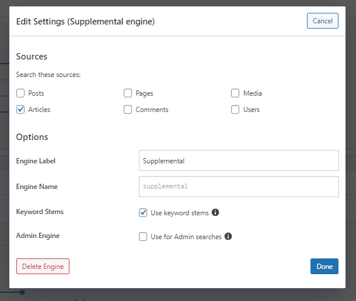The height and width of the screenshot is (301, 356).
Task: Uncheck Use keyword stems option
Action: (143, 213)
